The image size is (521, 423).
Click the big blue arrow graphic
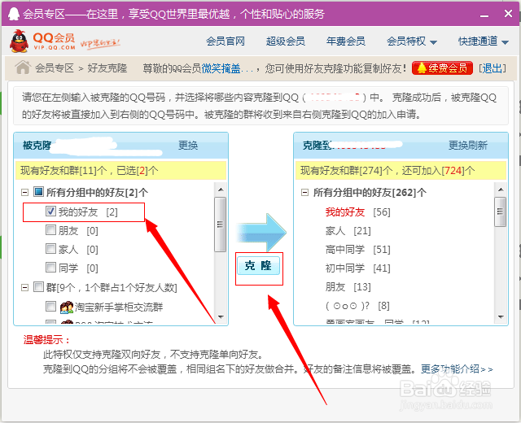coord(261,233)
